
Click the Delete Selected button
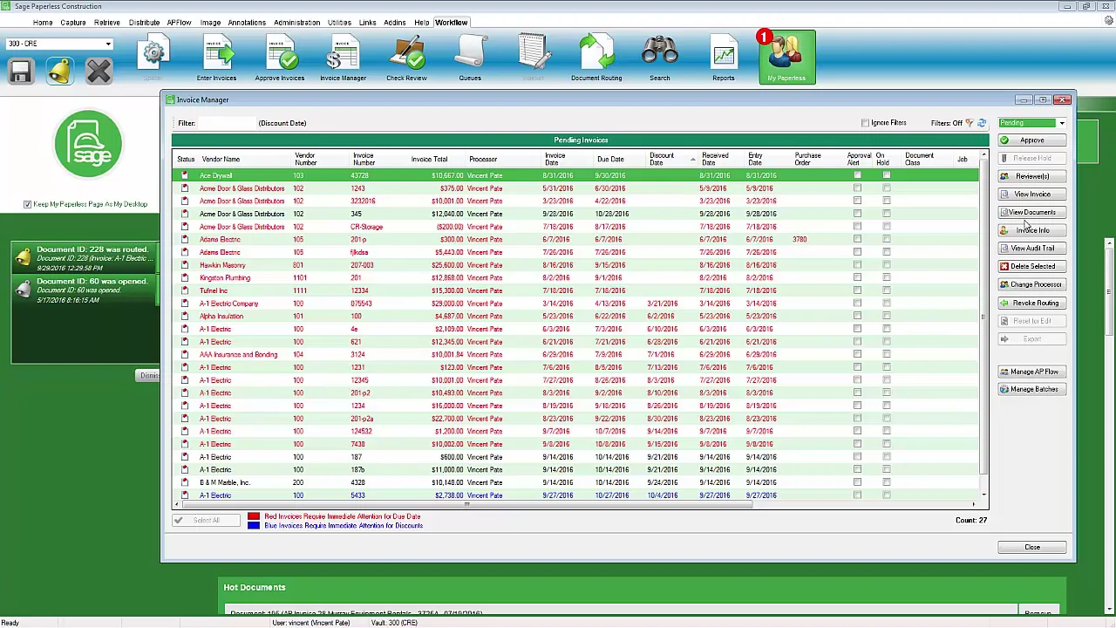coord(1032,267)
